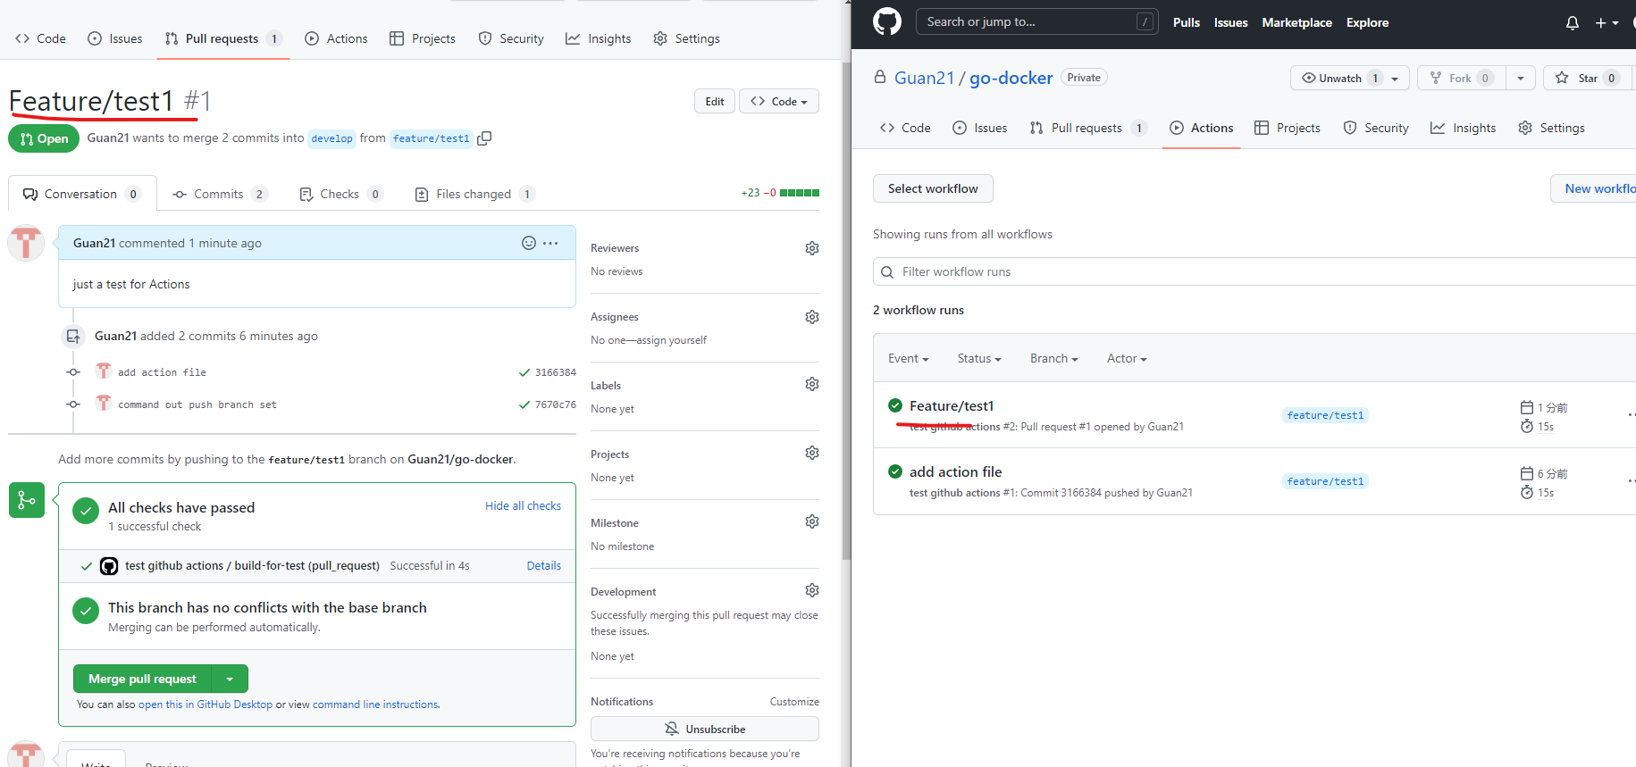Open Actions tab in left window
Viewport: 1636px width, 767px height.
336,38
